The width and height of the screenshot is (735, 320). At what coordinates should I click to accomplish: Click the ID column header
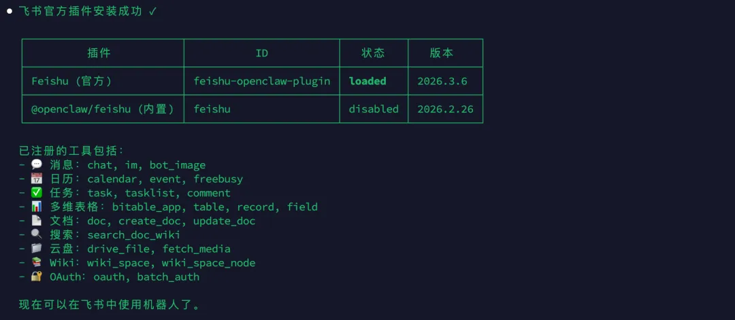(x=261, y=53)
